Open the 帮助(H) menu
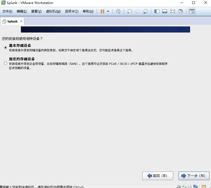The width and height of the screenshot is (211, 188). click(x=88, y=11)
